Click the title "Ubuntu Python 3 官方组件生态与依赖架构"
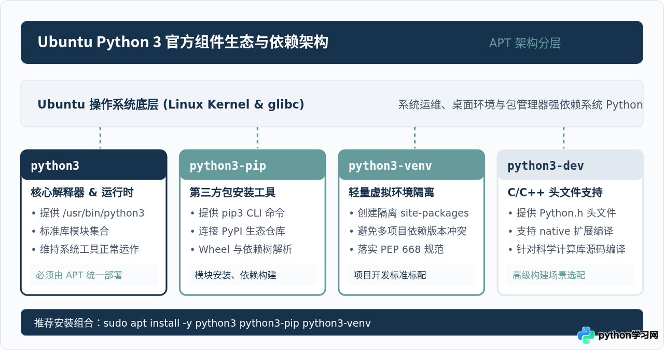This screenshot has width=664, height=350. [x=183, y=42]
